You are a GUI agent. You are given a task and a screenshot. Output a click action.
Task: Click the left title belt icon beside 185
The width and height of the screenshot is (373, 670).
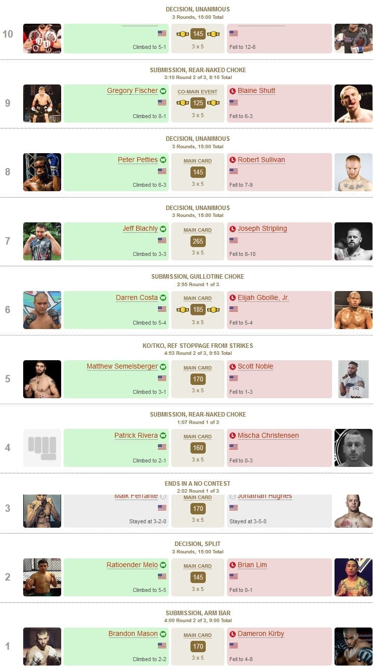[183, 310]
